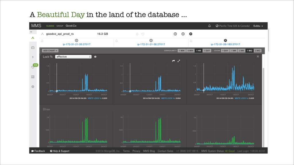Image resolution: width=294 pixels, height=165 pixels.
Task: Click time marker on third Lock % chart
Action: [x=204, y=90]
